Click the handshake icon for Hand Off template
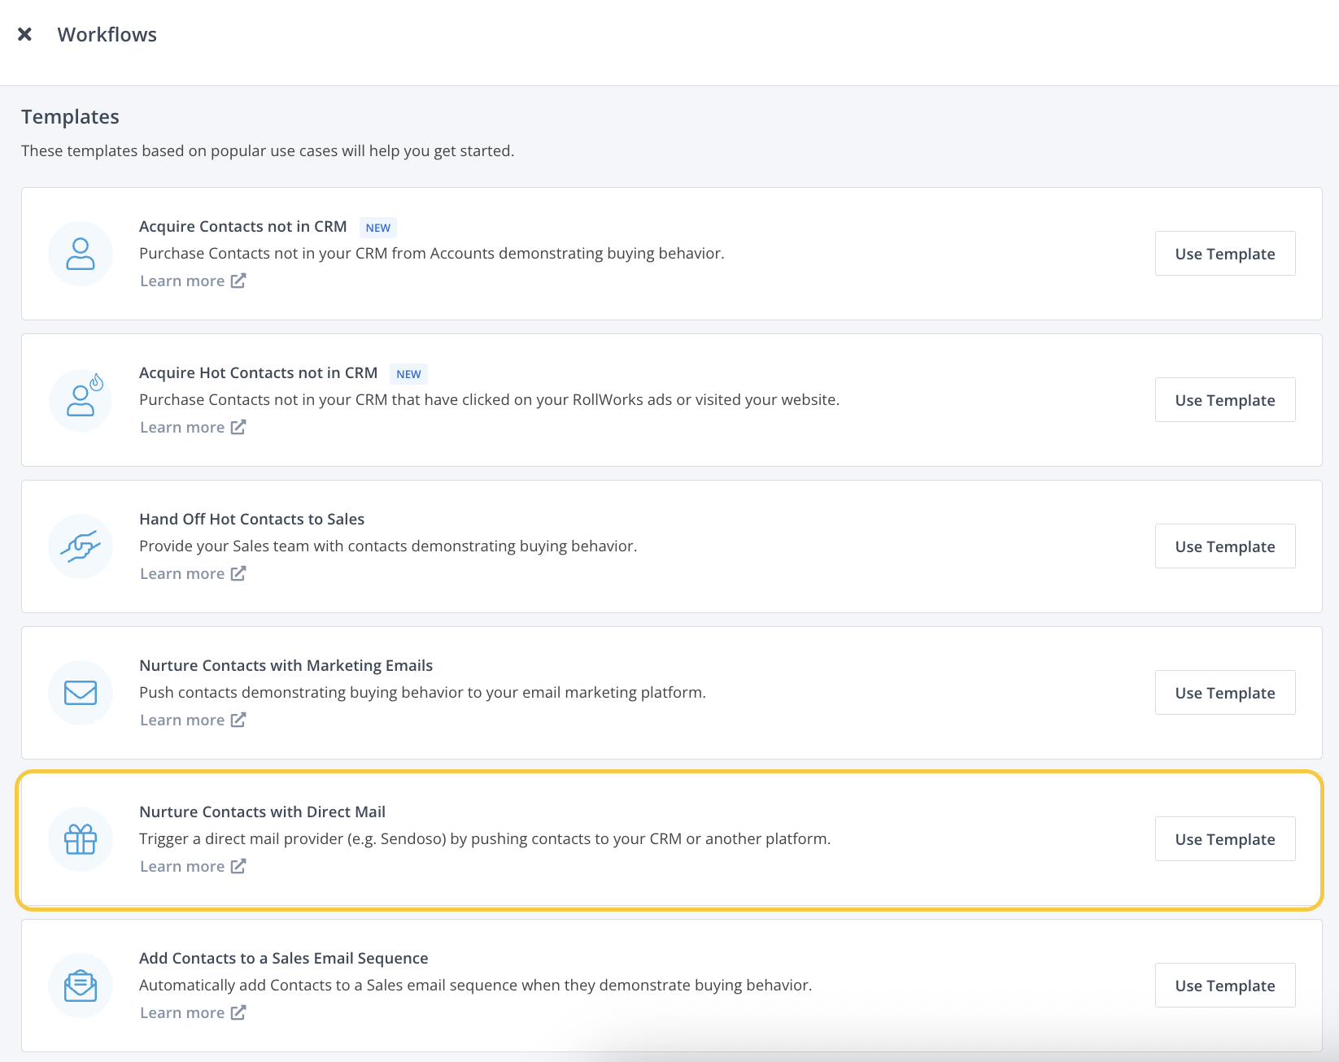 tap(81, 546)
